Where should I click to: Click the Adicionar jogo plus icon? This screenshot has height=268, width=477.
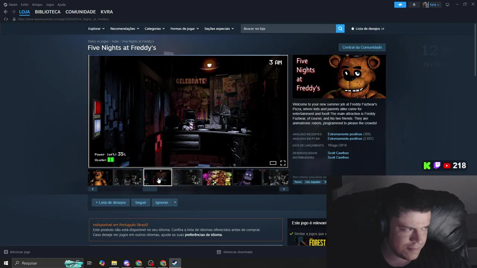pyautogui.click(x=6, y=252)
